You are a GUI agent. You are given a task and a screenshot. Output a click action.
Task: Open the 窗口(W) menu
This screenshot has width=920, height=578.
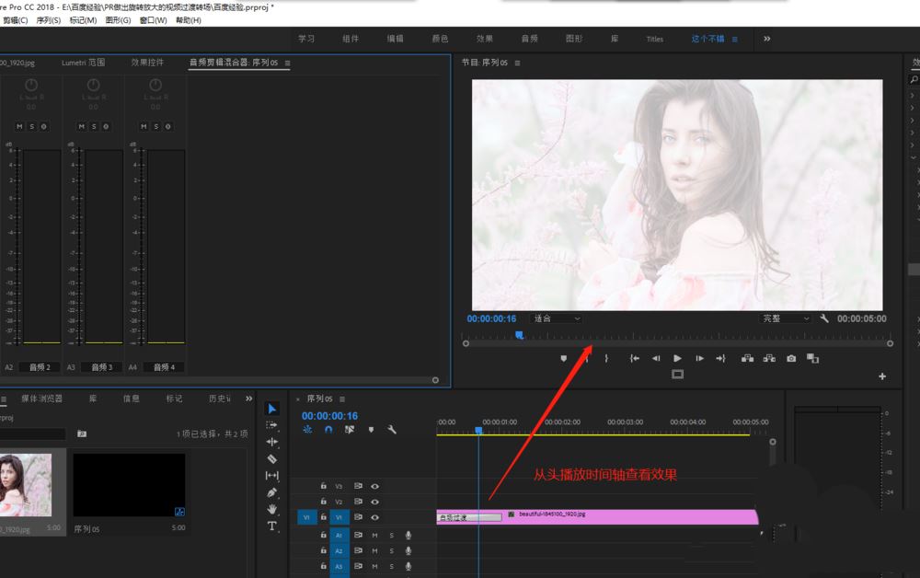(x=153, y=20)
